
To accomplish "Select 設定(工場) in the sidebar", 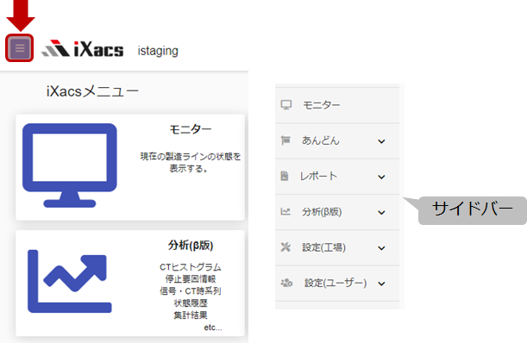I will pyautogui.click(x=337, y=247).
